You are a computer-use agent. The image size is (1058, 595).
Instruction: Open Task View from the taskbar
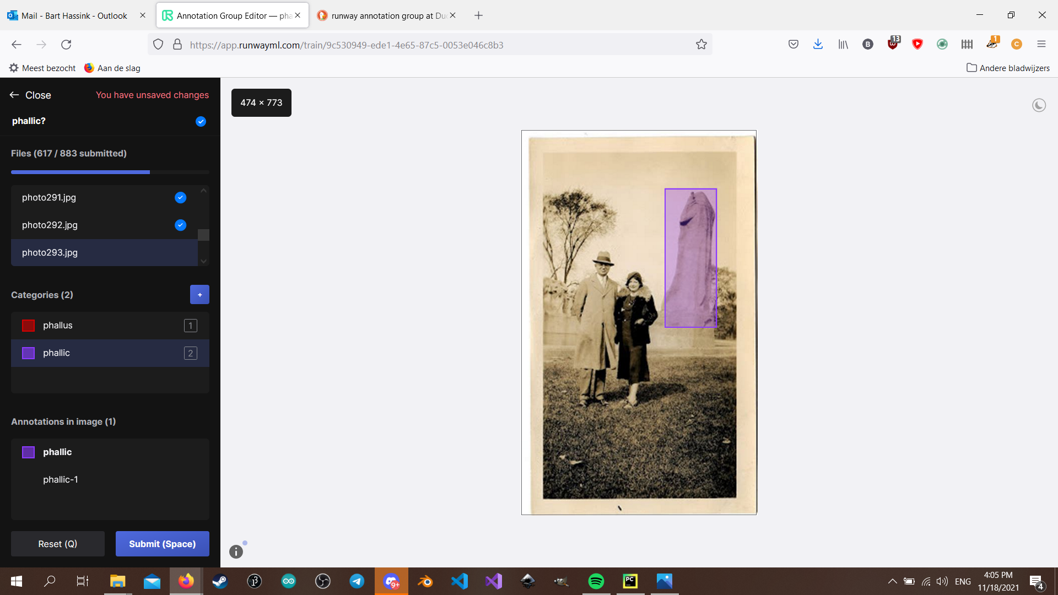tap(83, 581)
